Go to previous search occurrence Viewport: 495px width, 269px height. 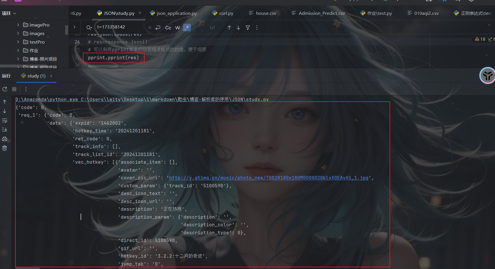pyautogui.click(x=229, y=28)
